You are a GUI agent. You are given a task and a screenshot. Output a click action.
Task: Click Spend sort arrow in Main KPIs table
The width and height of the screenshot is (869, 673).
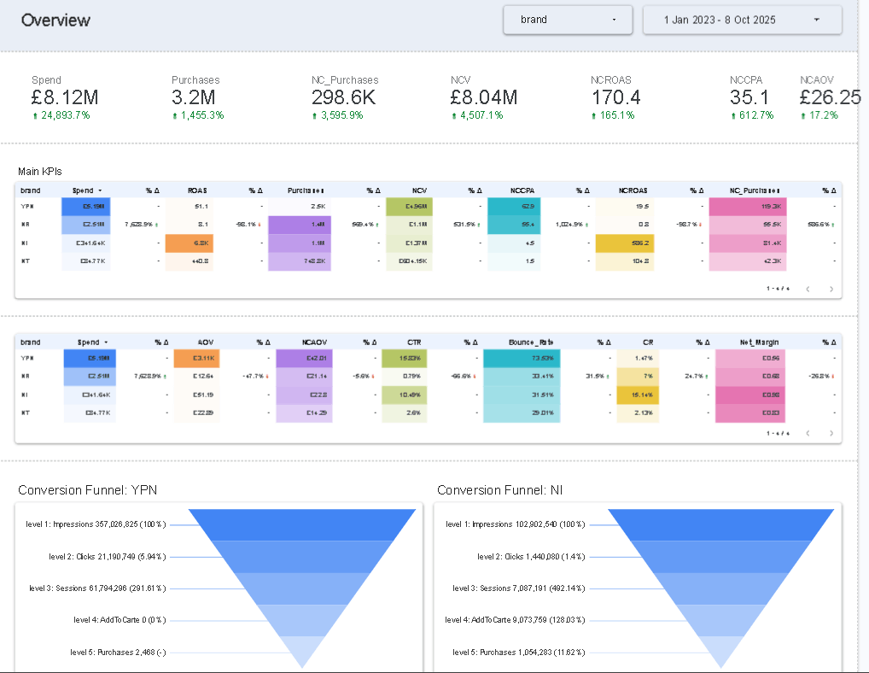click(101, 190)
